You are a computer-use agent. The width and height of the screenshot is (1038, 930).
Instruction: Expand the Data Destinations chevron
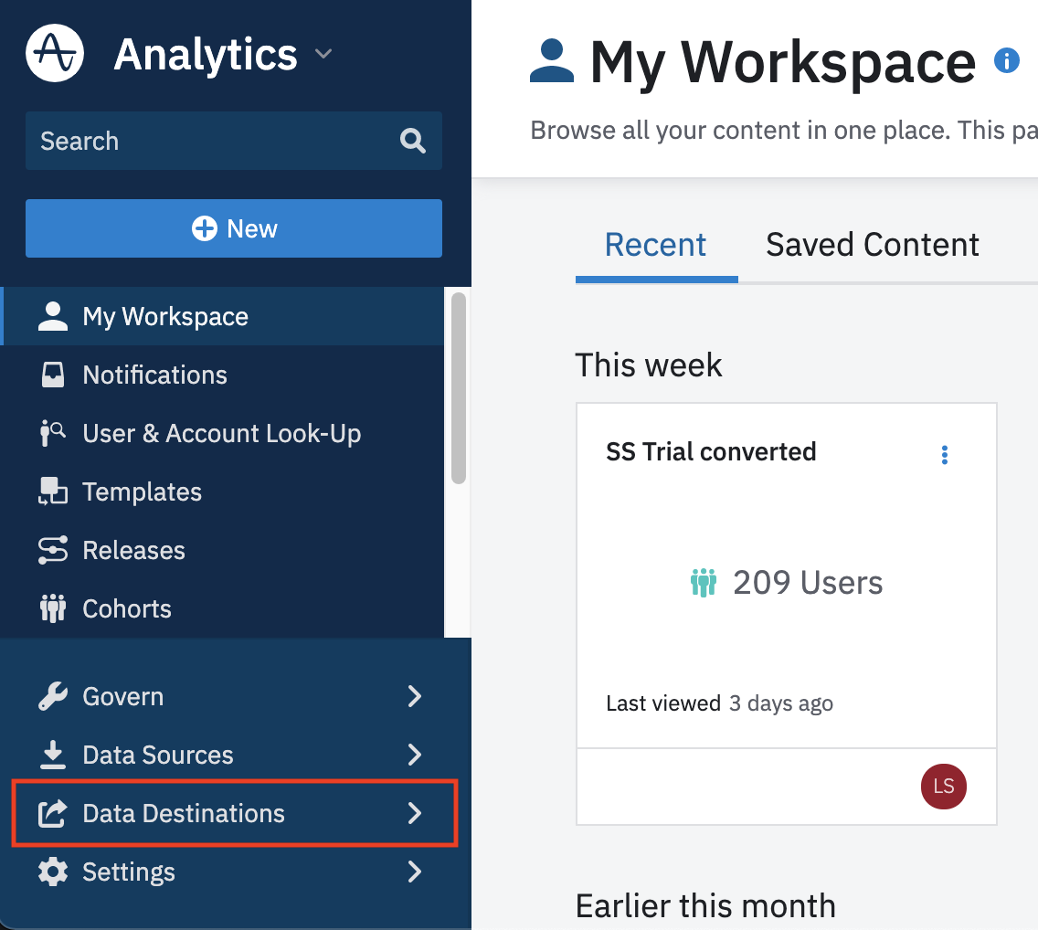415,814
